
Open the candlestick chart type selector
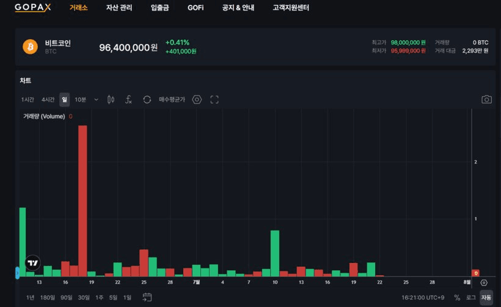pos(111,100)
